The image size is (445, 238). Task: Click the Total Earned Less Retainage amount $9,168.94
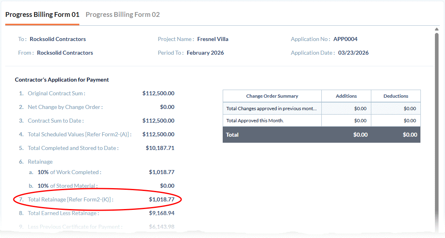click(161, 213)
